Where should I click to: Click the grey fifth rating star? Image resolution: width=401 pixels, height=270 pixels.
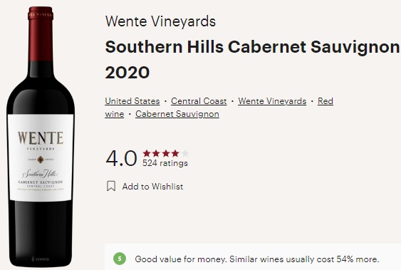pos(184,153)
